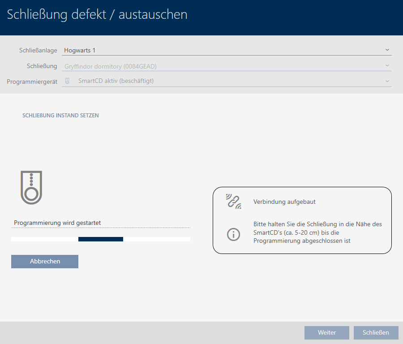Click the large locking cylinder icon
Image resolution: width=403 pixels, height=344 pixels.
tap(31, 187)
